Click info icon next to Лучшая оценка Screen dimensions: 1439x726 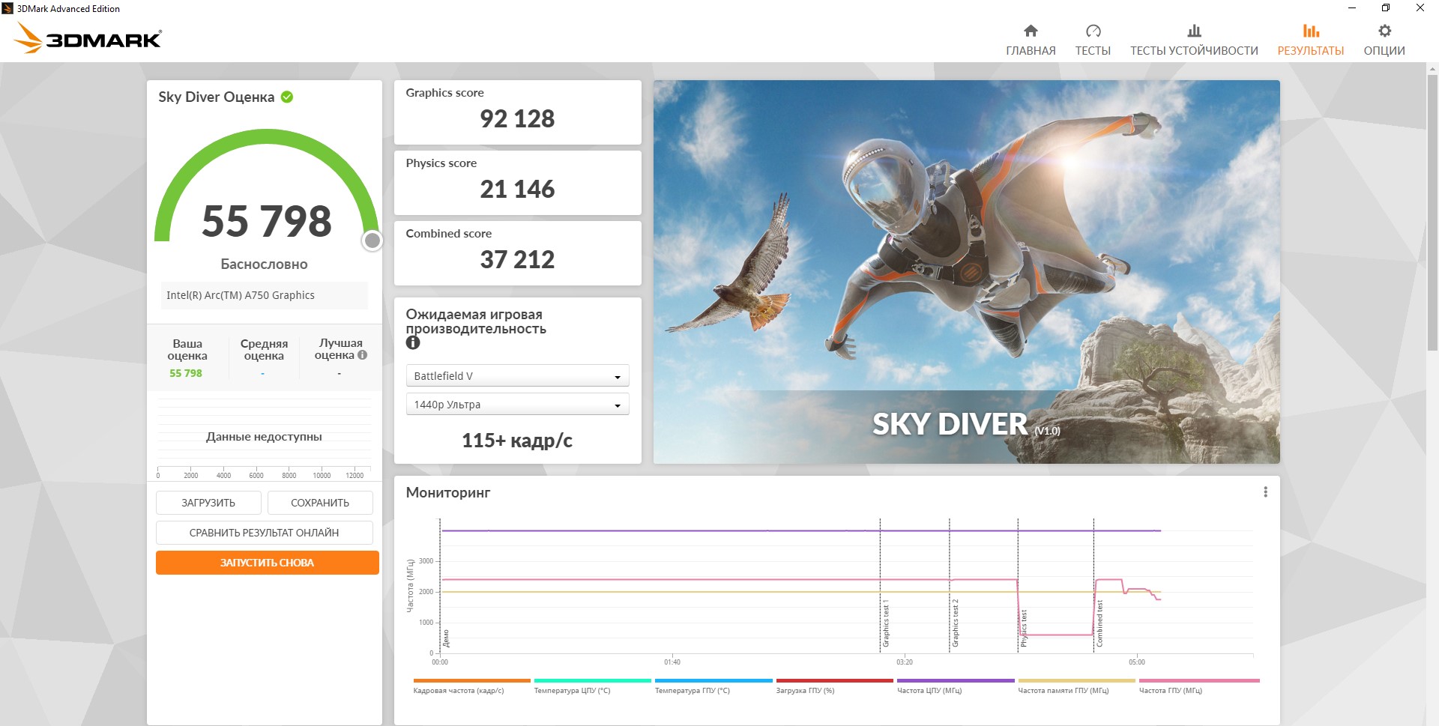[x=363, y=355]
